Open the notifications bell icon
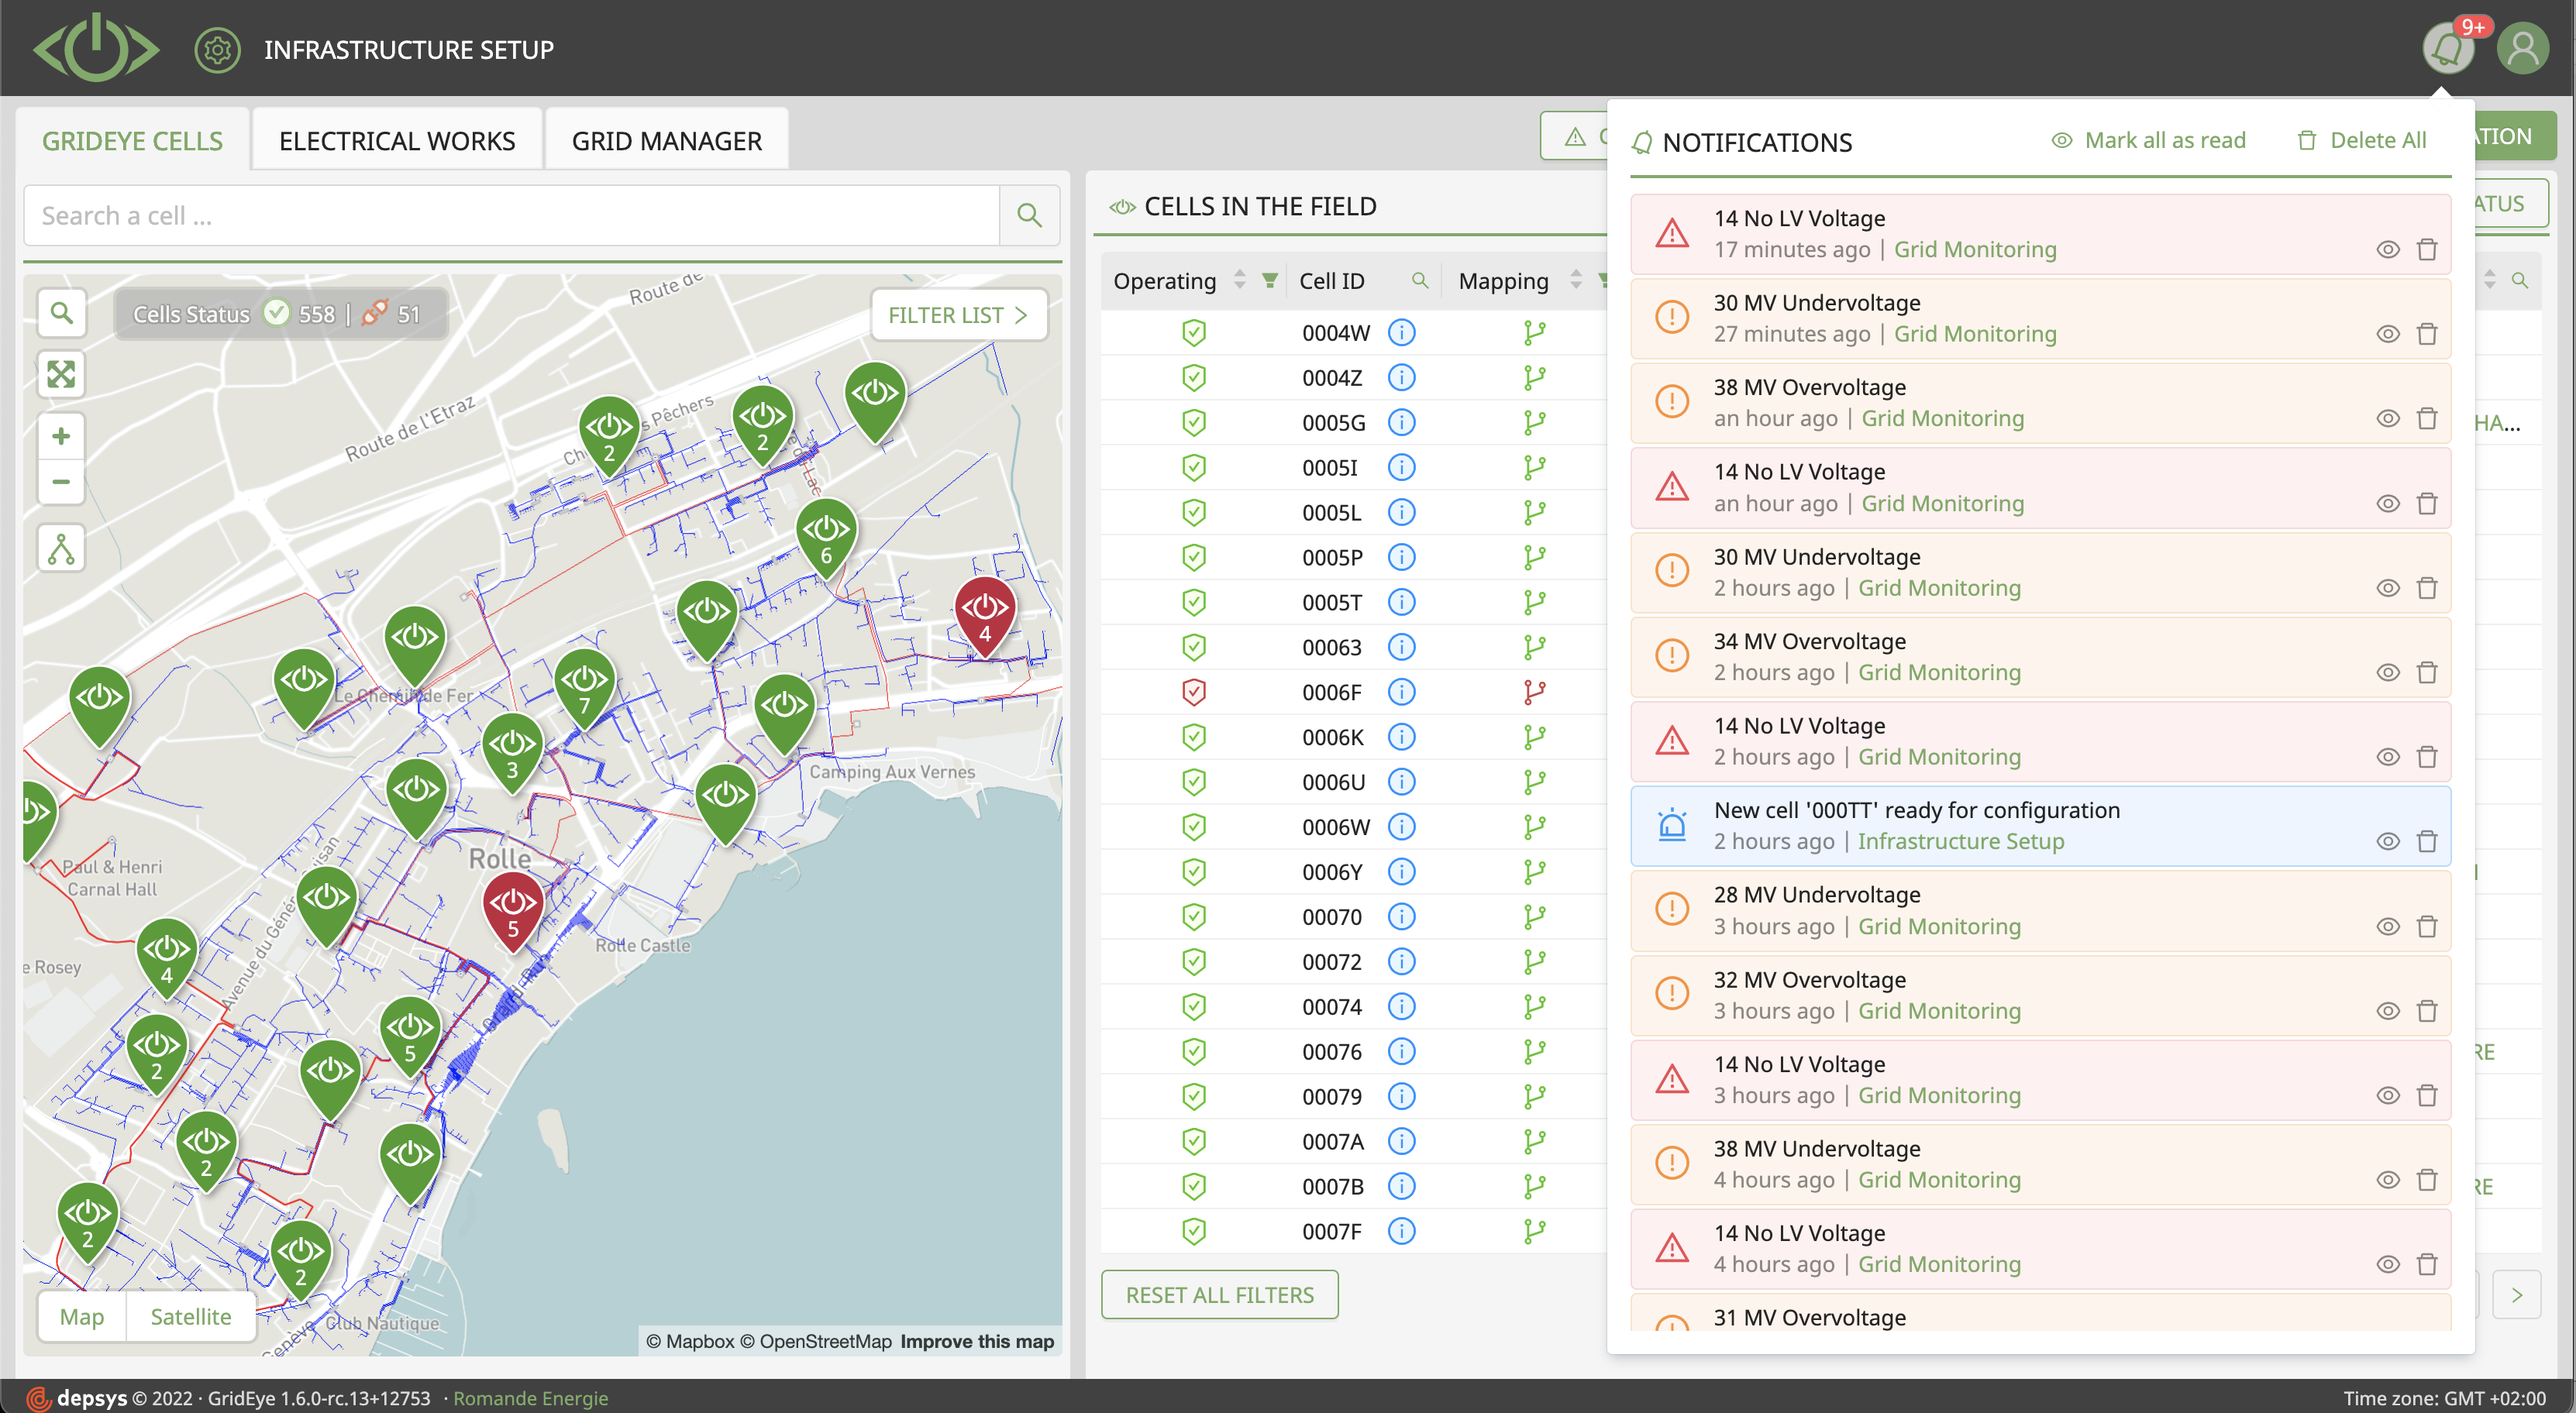The width and height of the screenshot is (2576, 1413). point(2447,48)
